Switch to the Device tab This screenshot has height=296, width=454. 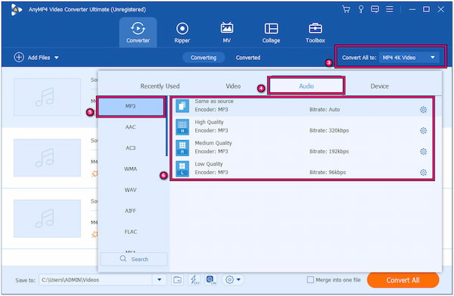click(379, 86)
